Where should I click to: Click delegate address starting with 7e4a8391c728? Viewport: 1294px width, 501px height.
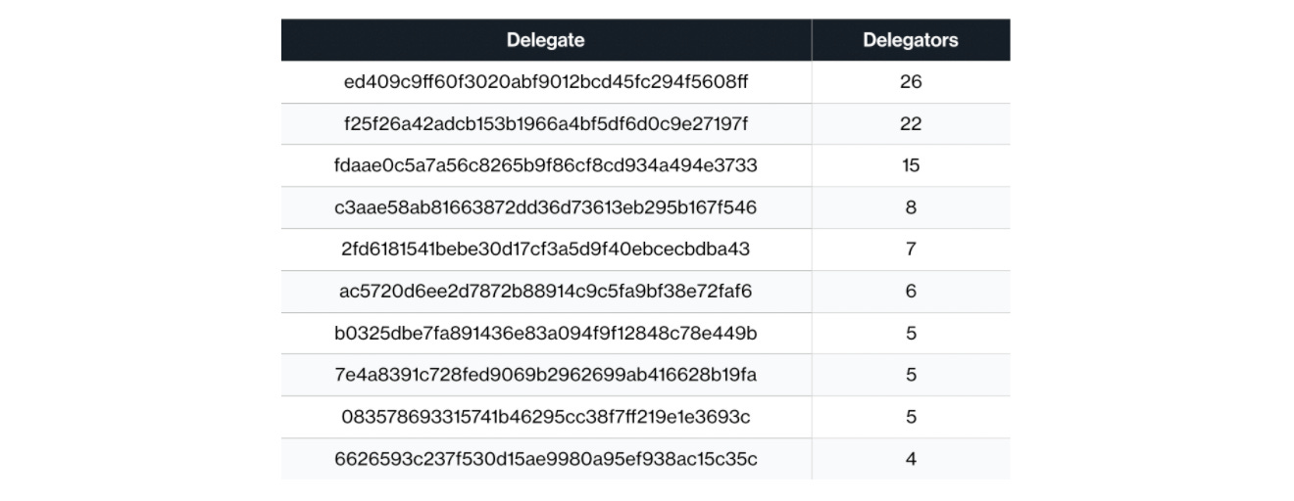(x=545, y=375)
